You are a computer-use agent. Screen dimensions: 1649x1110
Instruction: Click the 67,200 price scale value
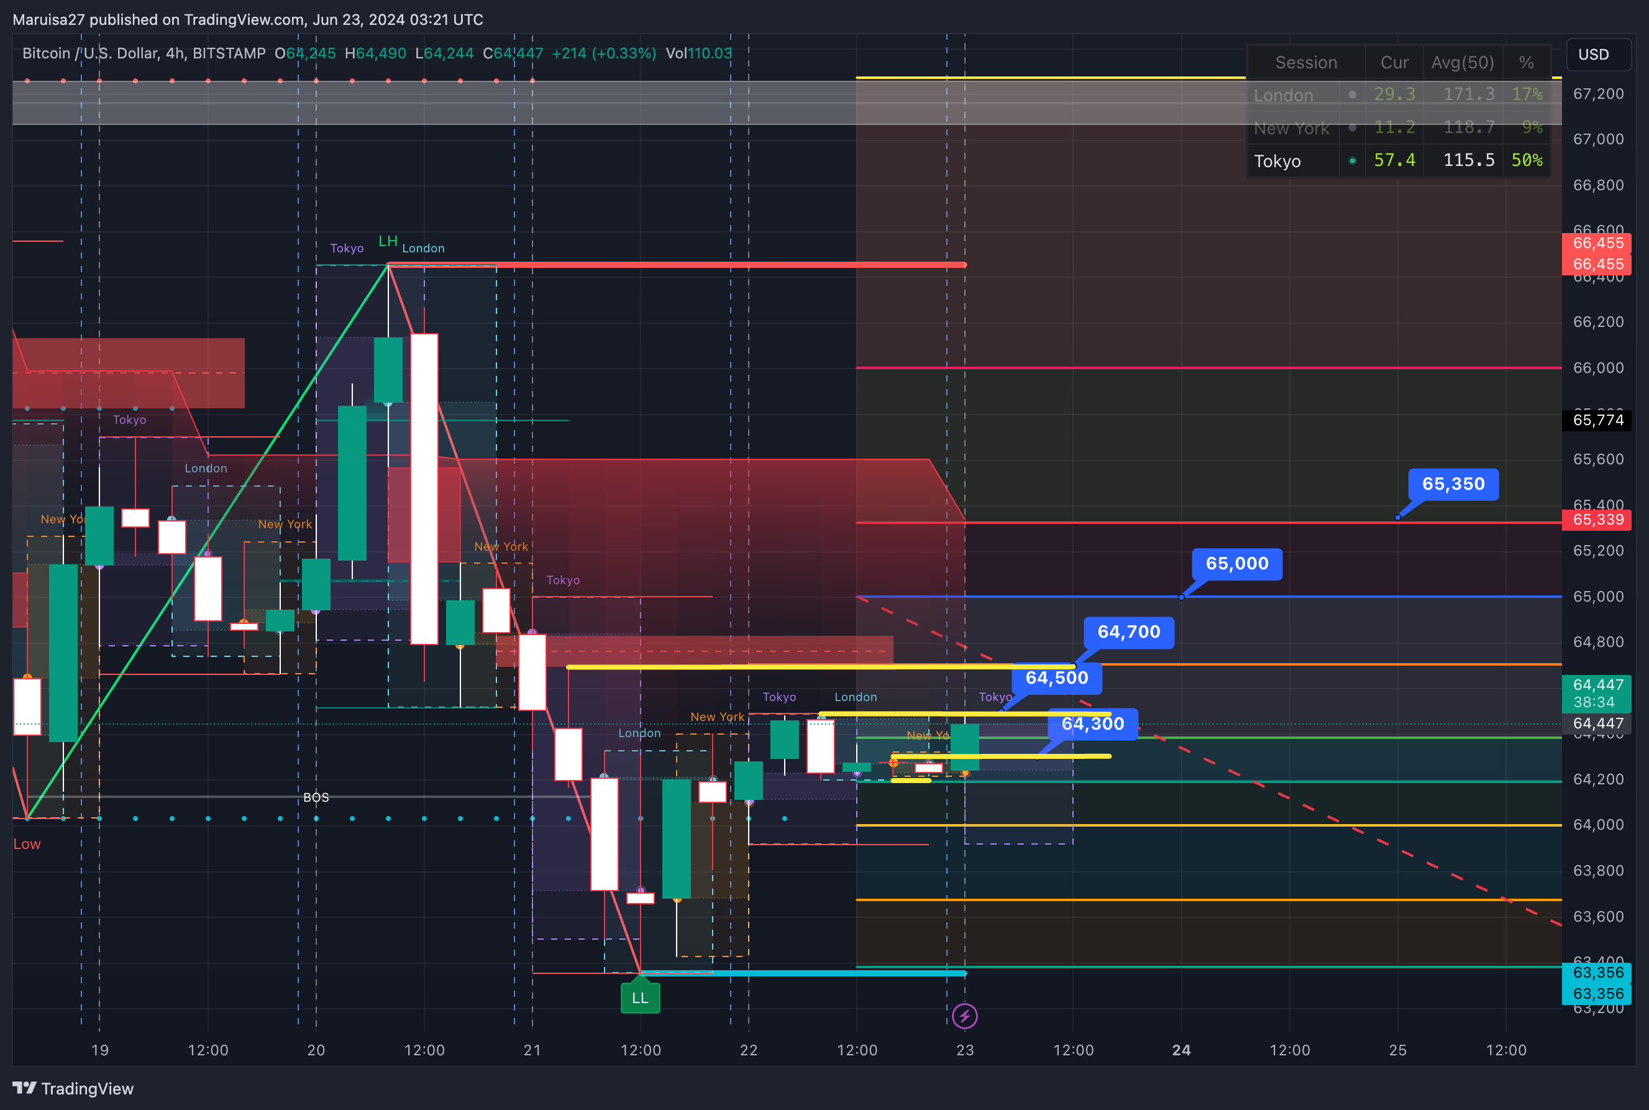click(x=1598, y=93)
